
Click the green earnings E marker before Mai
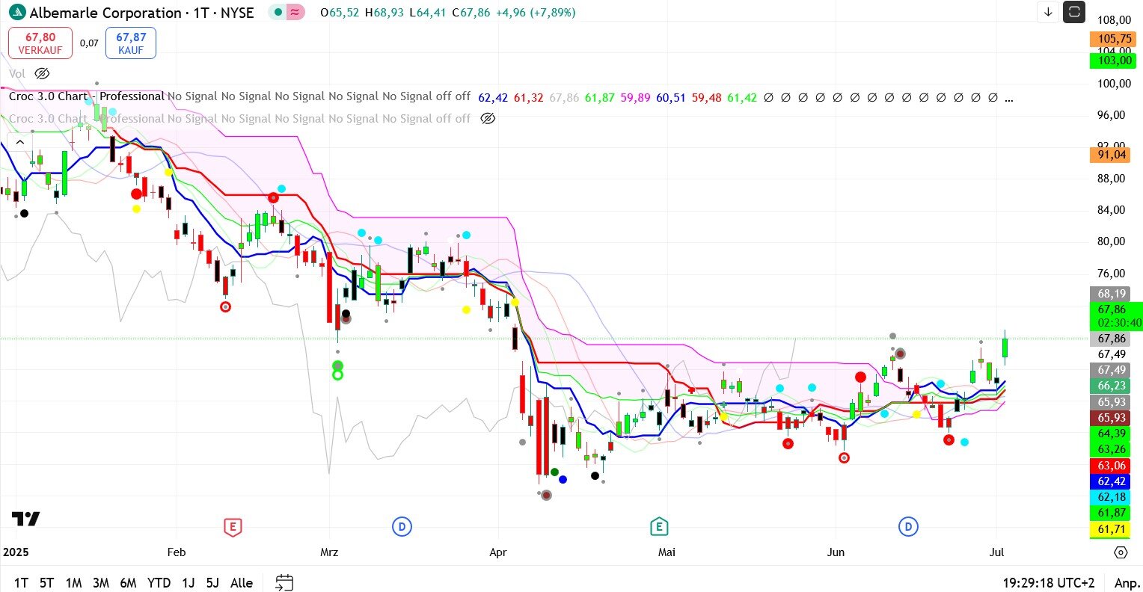coord(659,527)
